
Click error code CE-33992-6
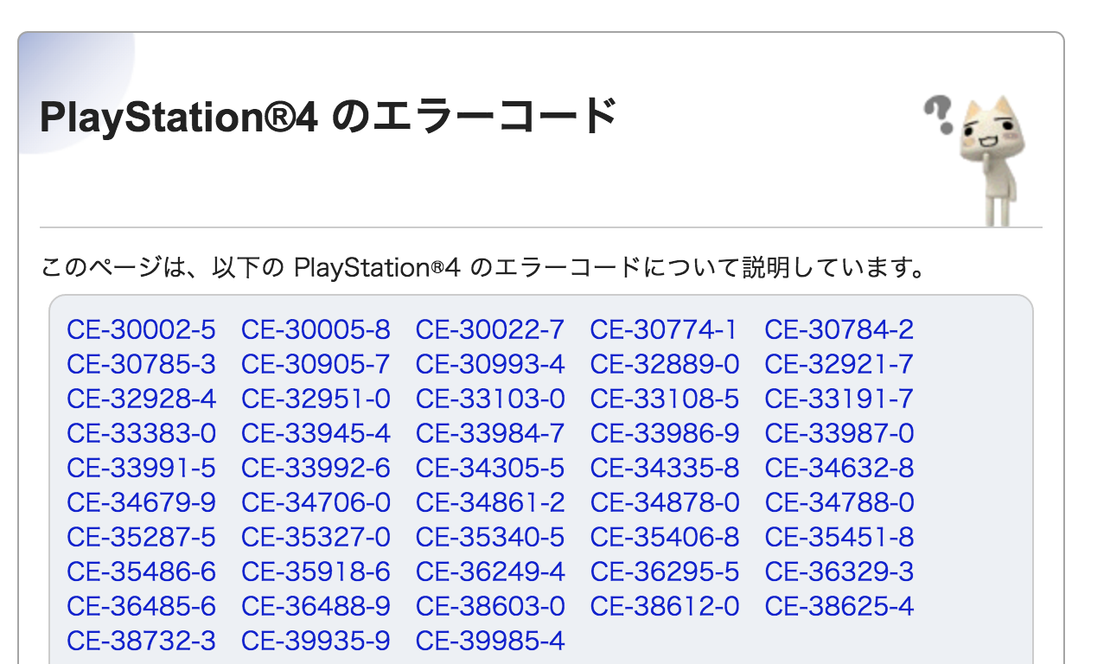coord(316,468)
